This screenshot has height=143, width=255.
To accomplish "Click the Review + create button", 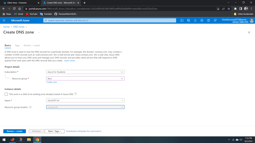I will tap(14, 131).
